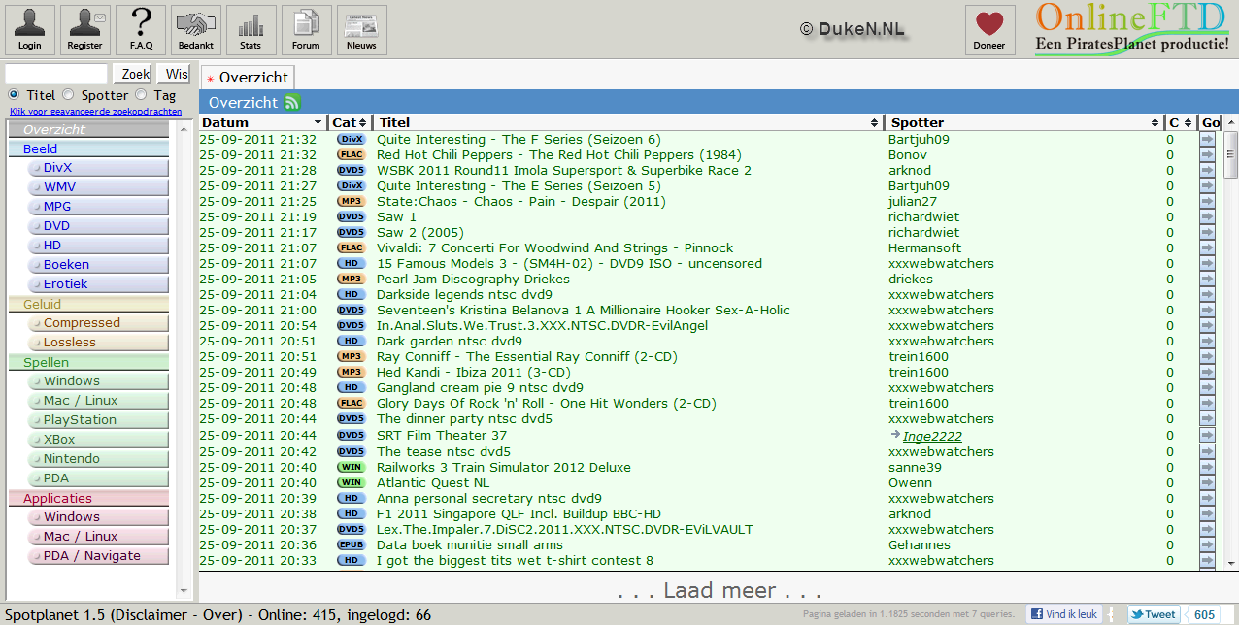
Task: Click the Bedankt handshake icon
Action: coord(196,30)
